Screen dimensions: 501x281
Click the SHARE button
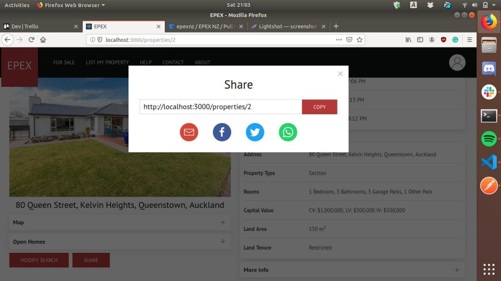(x=91, y=260)
